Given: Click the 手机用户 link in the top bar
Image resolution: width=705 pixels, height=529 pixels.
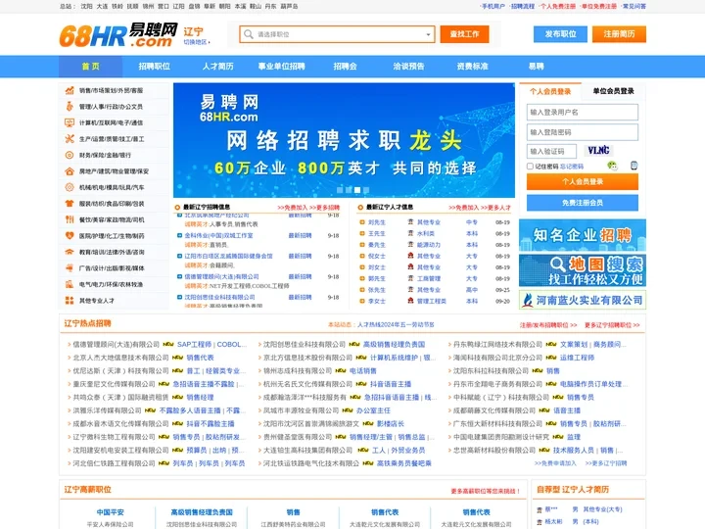Looking at the screenshot, I should point(493,6).
